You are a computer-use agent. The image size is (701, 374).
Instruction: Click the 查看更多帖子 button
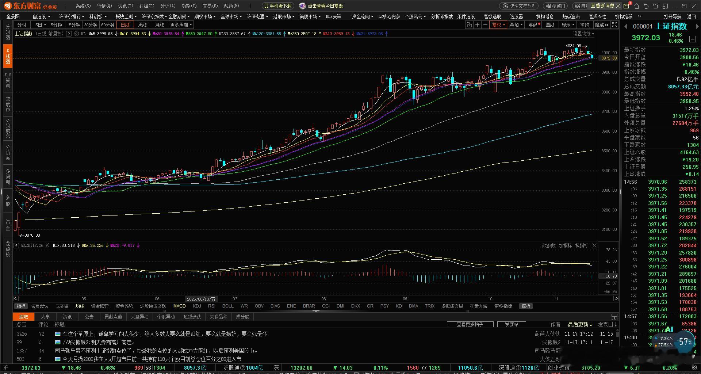tap(470, 324)
